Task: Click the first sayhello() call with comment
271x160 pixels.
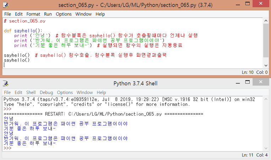Action: [85, 55]
